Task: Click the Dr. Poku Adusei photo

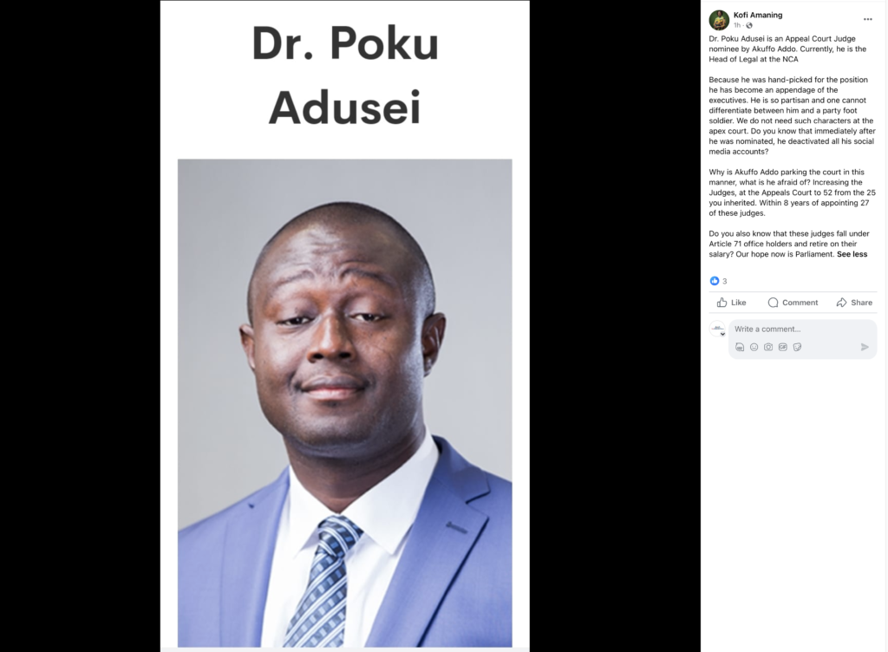Action: (x=345, y=402)
